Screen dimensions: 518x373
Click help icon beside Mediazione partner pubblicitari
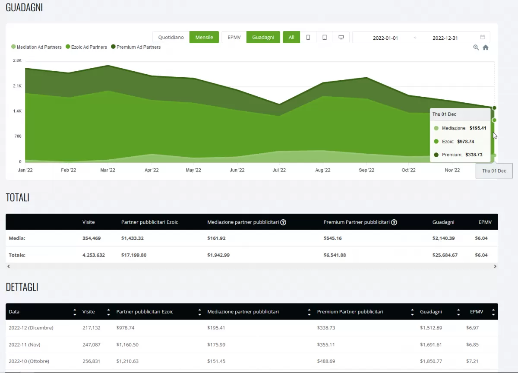tap(284, 222)
